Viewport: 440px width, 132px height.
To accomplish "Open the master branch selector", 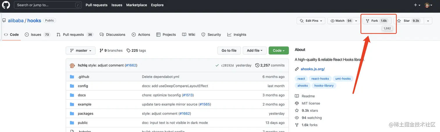I will (81, 51).
